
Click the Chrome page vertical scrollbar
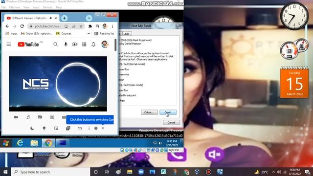115,44
